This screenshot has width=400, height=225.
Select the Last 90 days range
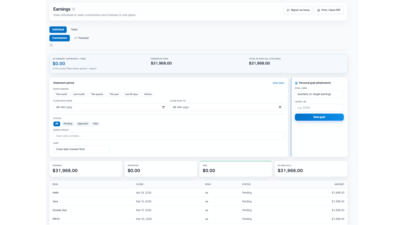click(131, 94)
